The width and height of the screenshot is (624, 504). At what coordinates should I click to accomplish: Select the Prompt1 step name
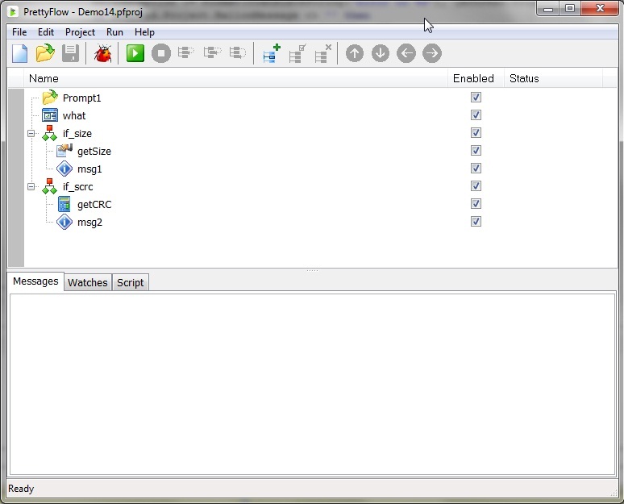pyautogui.click(x=81, y=98)
